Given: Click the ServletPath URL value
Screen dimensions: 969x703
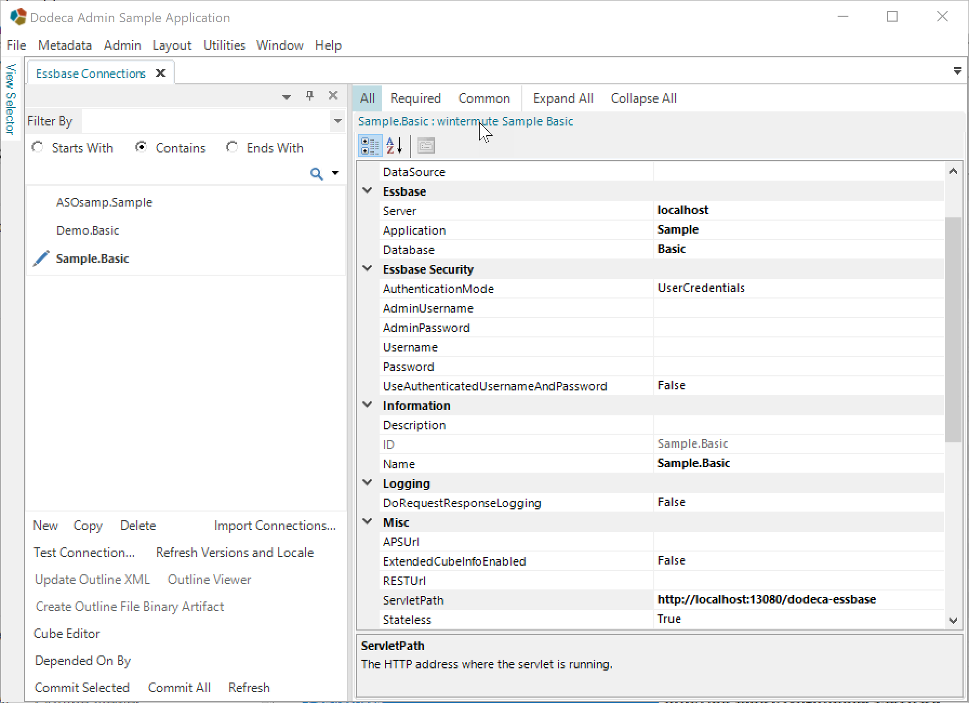Looking at the screenshot, I should [x=766, y=600].
